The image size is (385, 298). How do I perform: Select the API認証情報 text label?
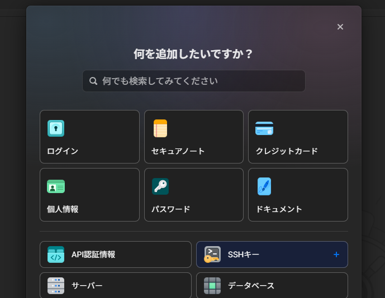[x=93, y=254]
